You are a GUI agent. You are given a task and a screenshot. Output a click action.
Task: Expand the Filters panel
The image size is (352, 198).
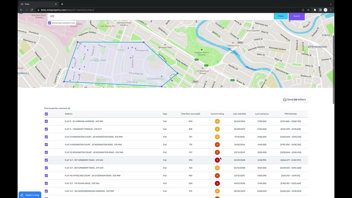281,16
